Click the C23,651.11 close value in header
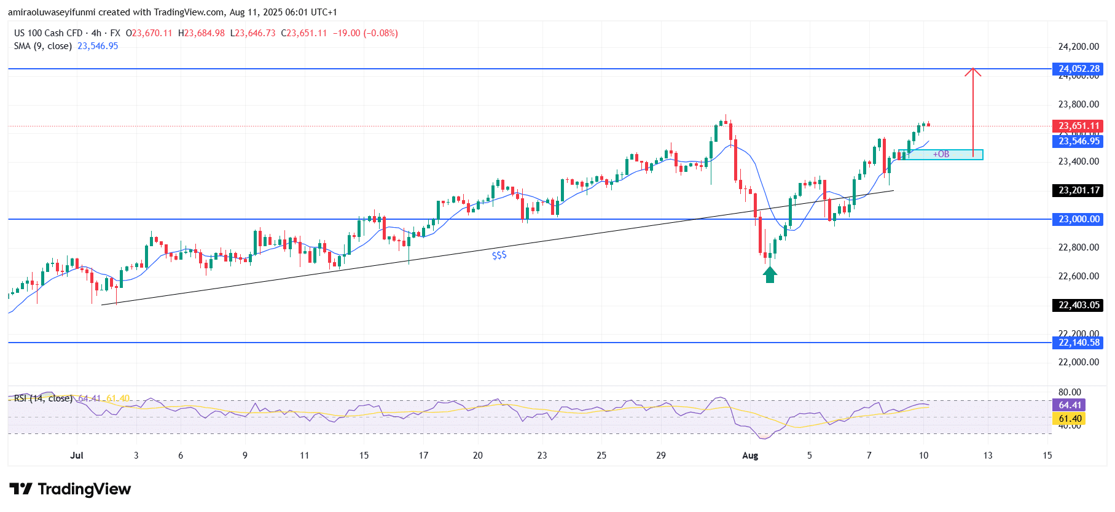 pyautogui.click(x=304, y=33)
